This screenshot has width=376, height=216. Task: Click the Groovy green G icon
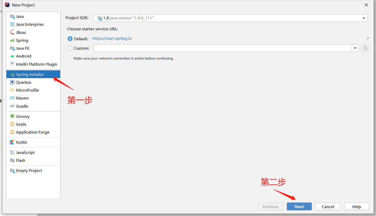[12, 116]
